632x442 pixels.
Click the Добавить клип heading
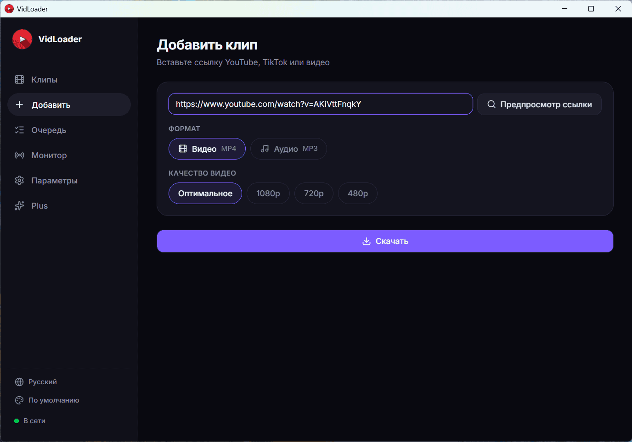click(x=207, y=45)
